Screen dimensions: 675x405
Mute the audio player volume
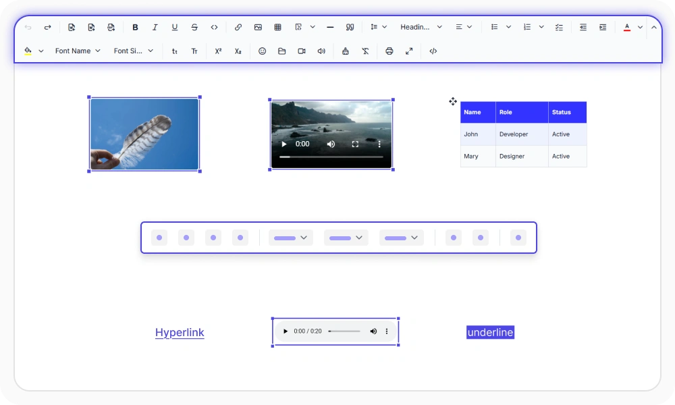[373, 331]
